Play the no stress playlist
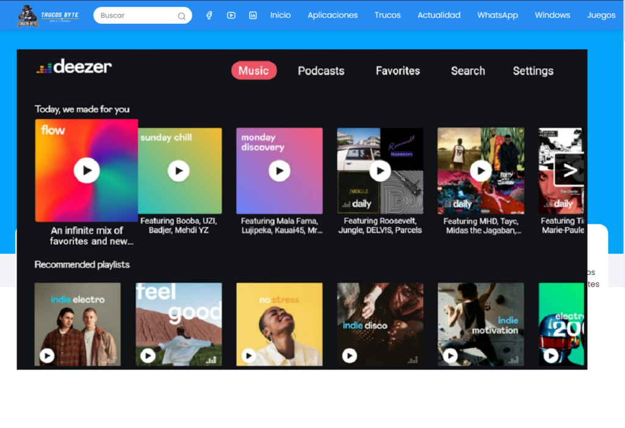625x428 pixels. point(249,355)
